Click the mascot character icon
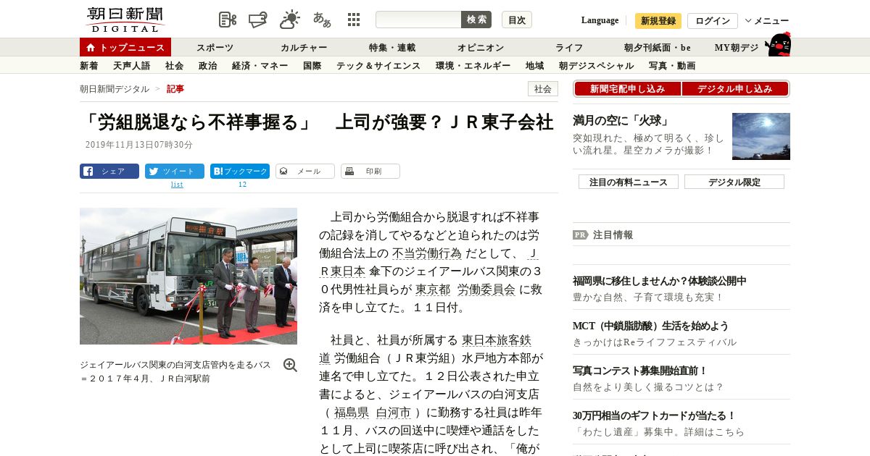 (778, 44)
